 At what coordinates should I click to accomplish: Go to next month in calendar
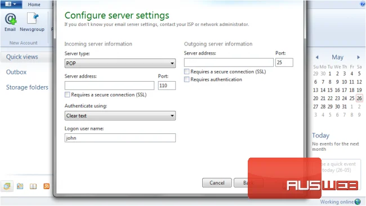pyautogui.click(x=359, y=57)
